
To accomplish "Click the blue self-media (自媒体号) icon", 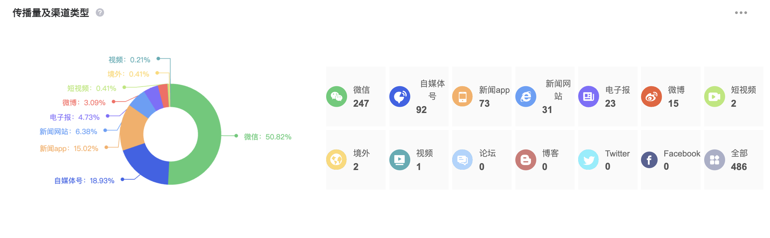I will coord(400,96).
